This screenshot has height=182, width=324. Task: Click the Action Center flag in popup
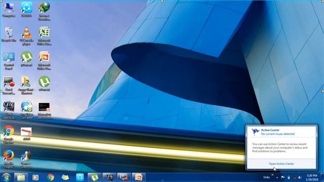255,131
